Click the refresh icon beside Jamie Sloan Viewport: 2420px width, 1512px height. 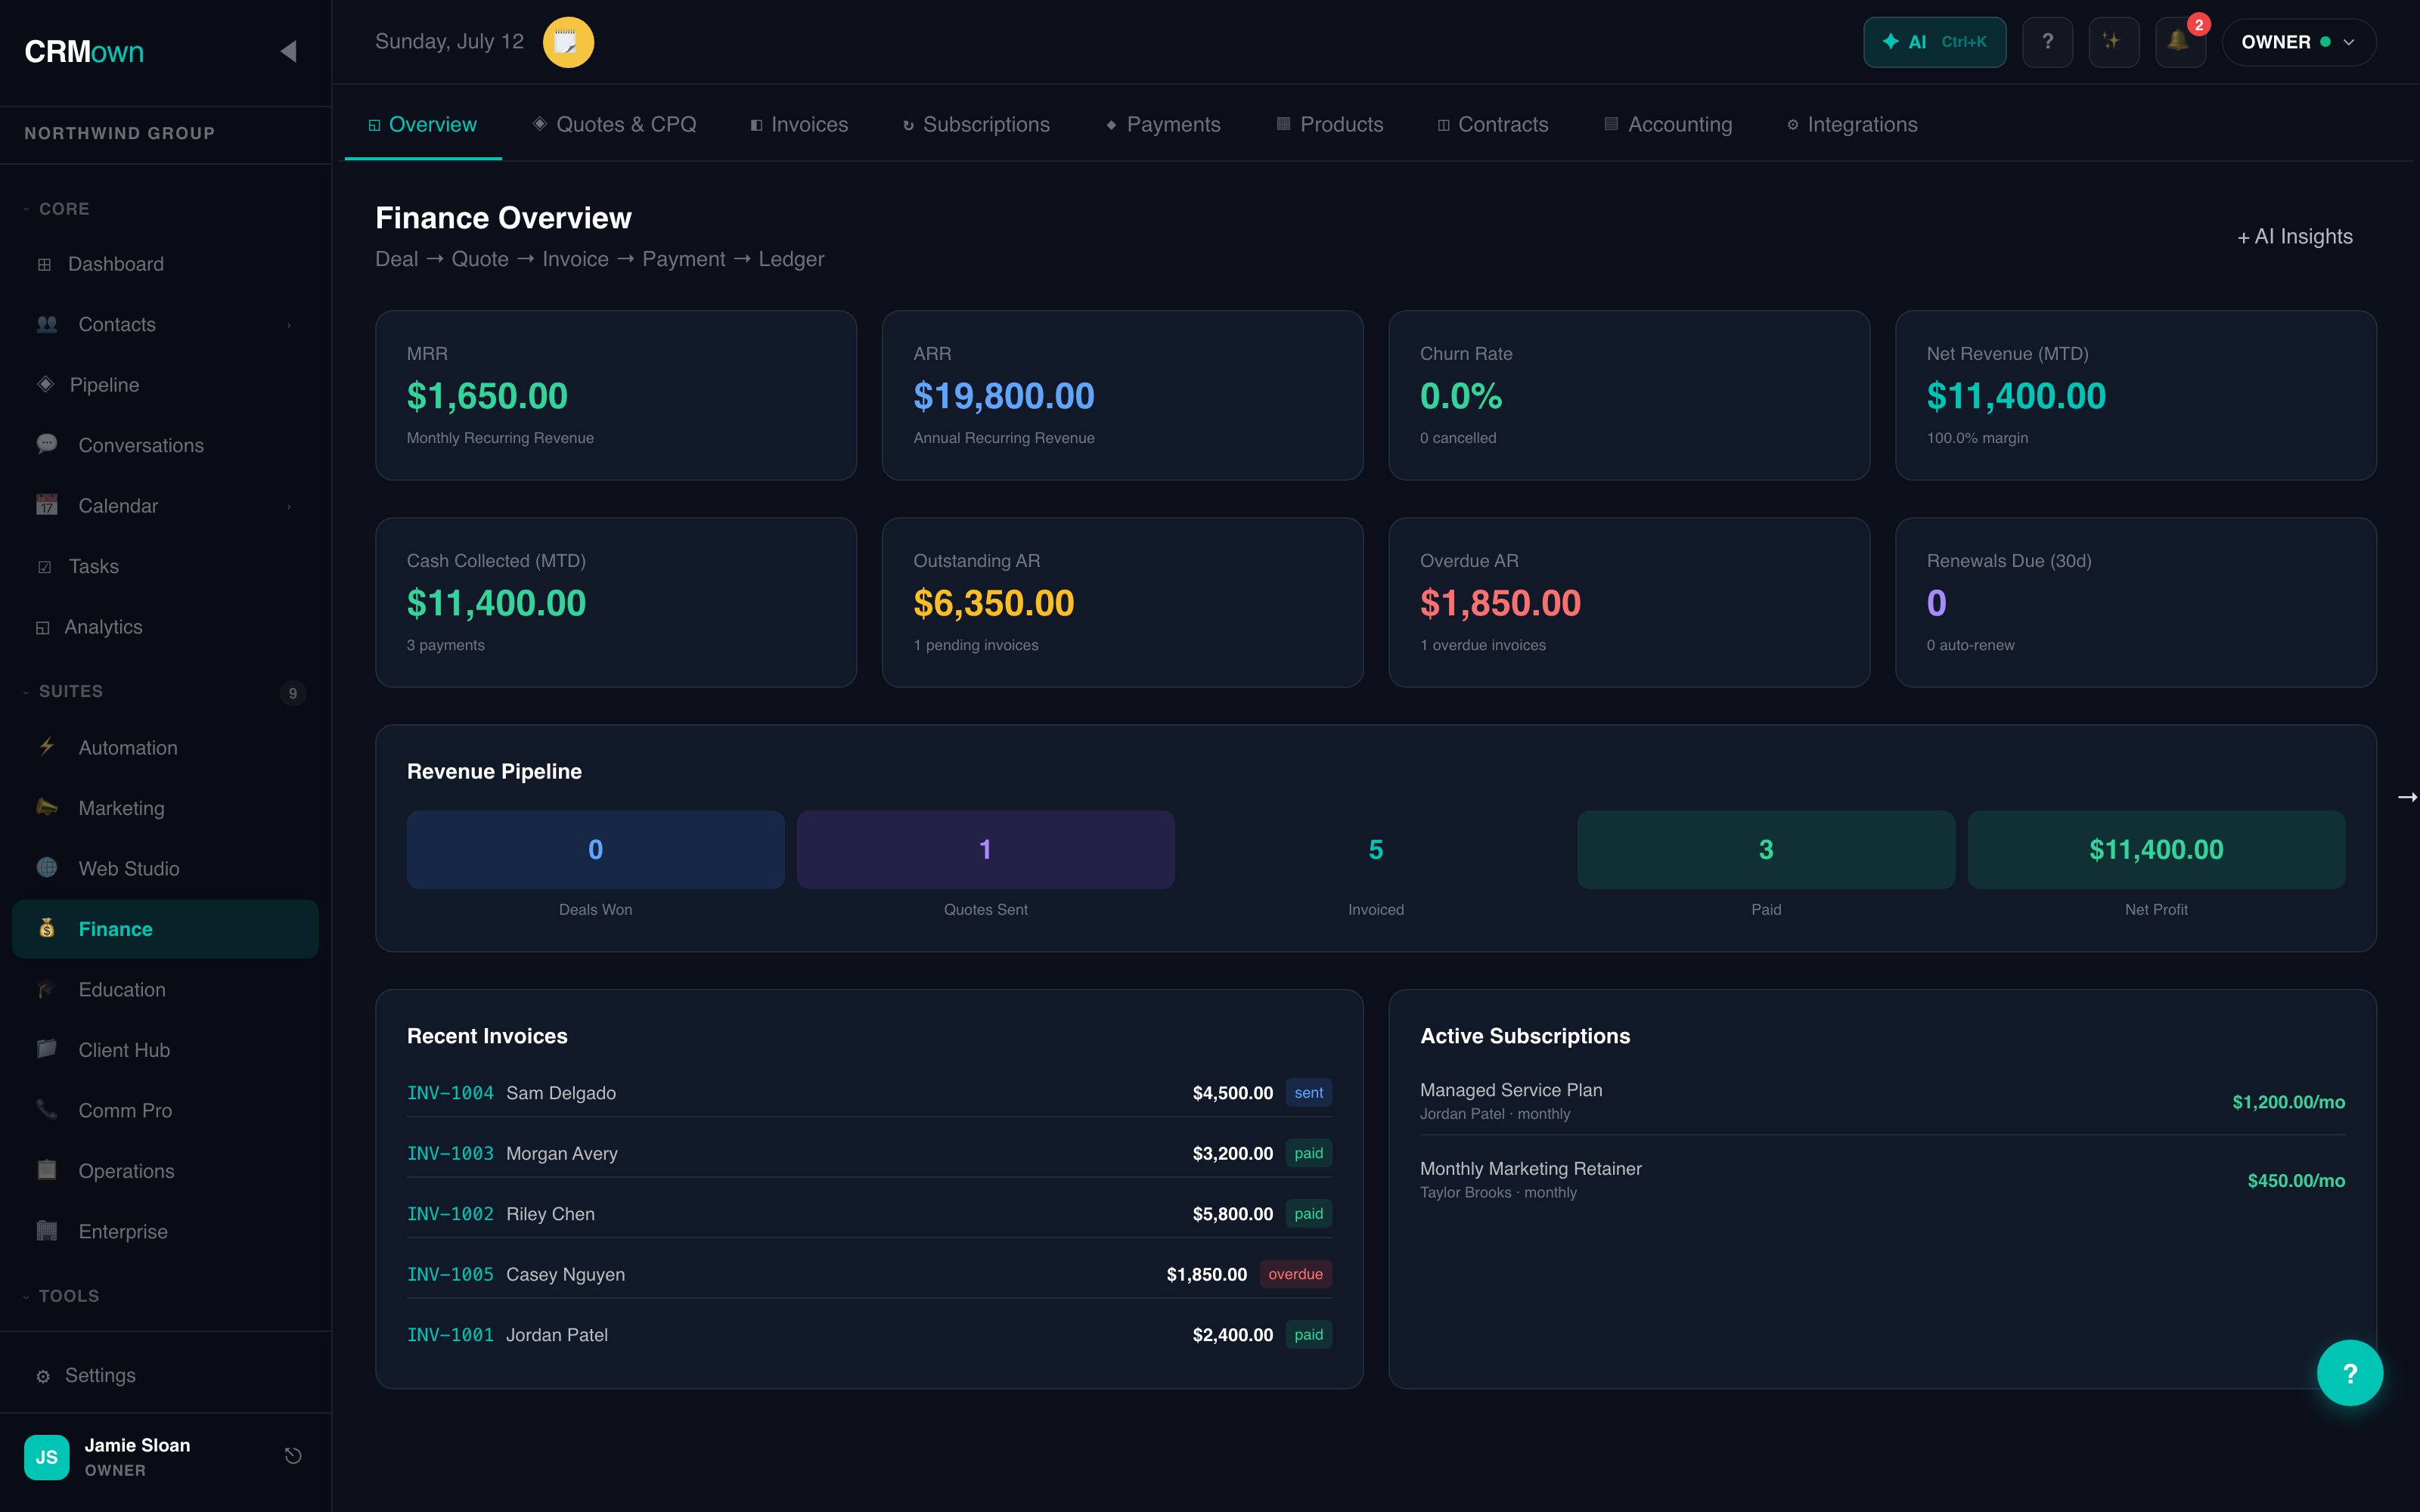click(293, 1456)
